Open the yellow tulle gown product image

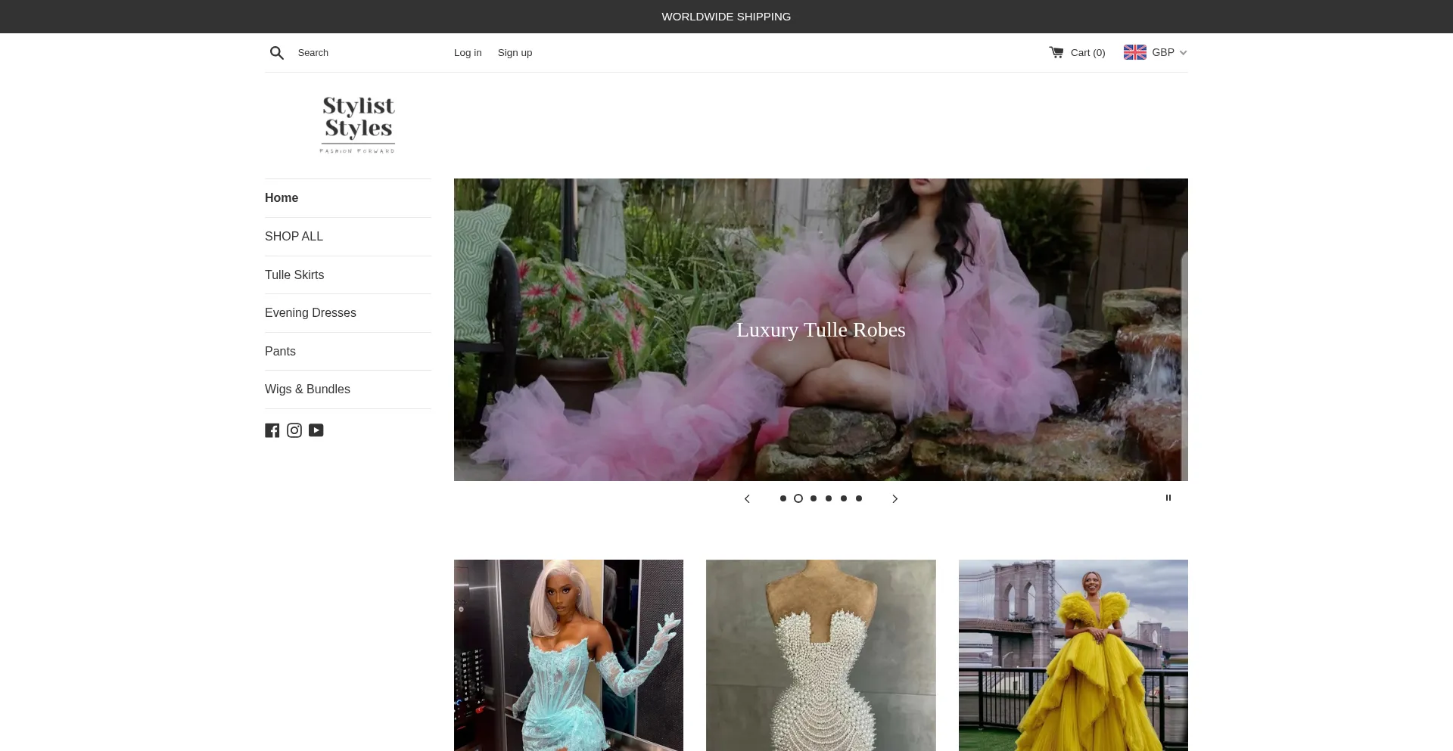pos(1073,655)
